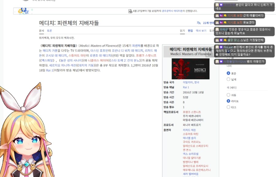The width and height of the screenshot is (276, 177).
Task: Open the 켄 본스 cast link
Action: click(187, 150)
